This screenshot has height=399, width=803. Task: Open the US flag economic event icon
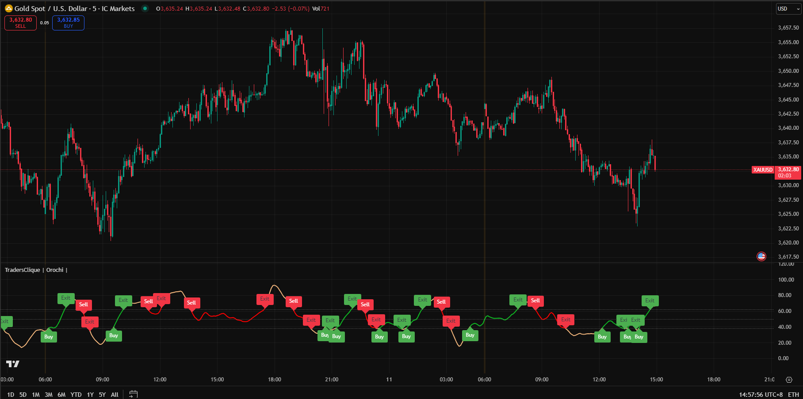(x=761, y=256)
